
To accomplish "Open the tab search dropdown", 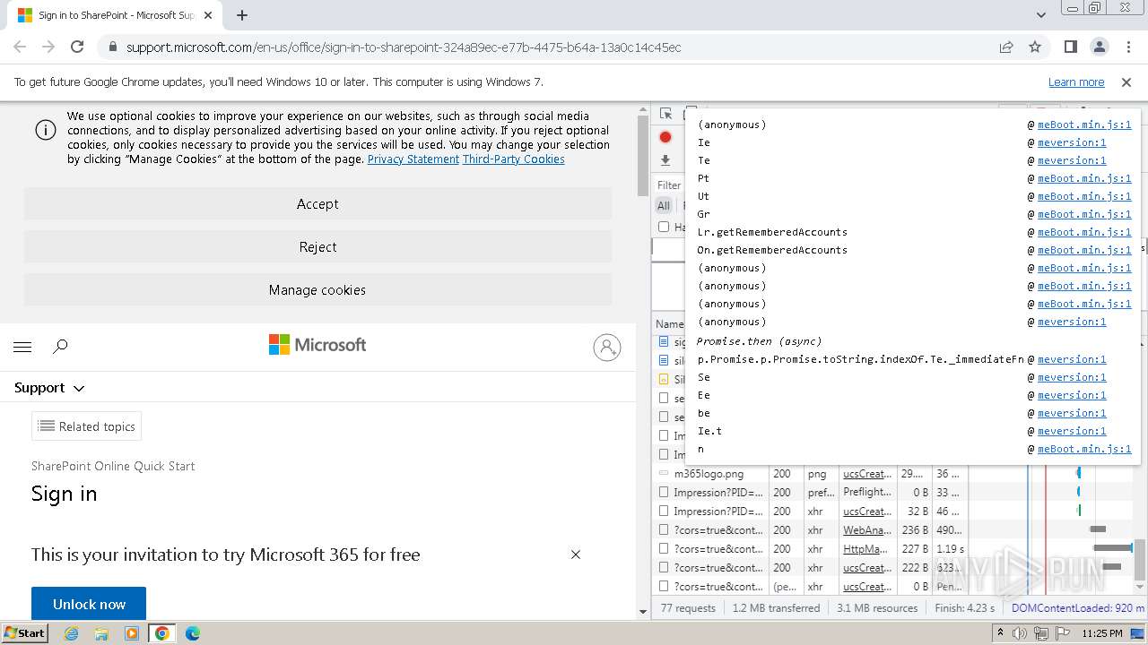I will [1040, 15].
